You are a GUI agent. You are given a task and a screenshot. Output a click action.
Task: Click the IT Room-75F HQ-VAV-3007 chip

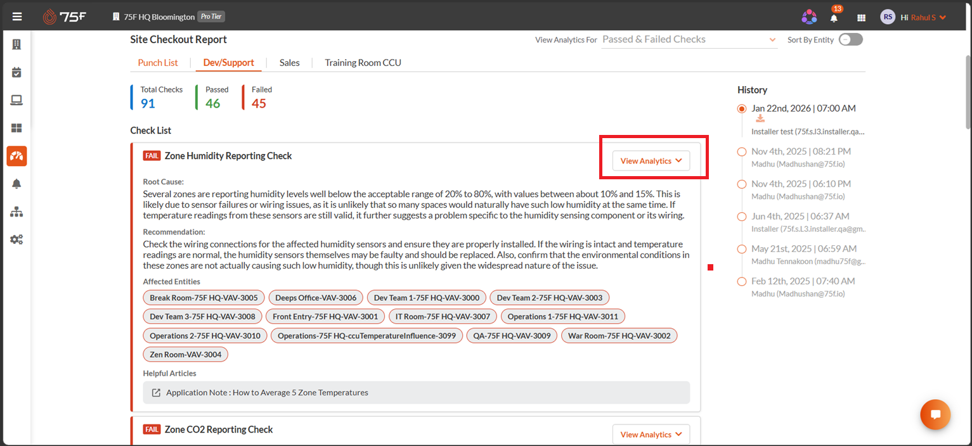443,316
